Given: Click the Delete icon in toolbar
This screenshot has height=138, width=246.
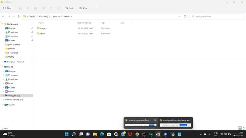Looking at the screenshot, I should [58, 8].
